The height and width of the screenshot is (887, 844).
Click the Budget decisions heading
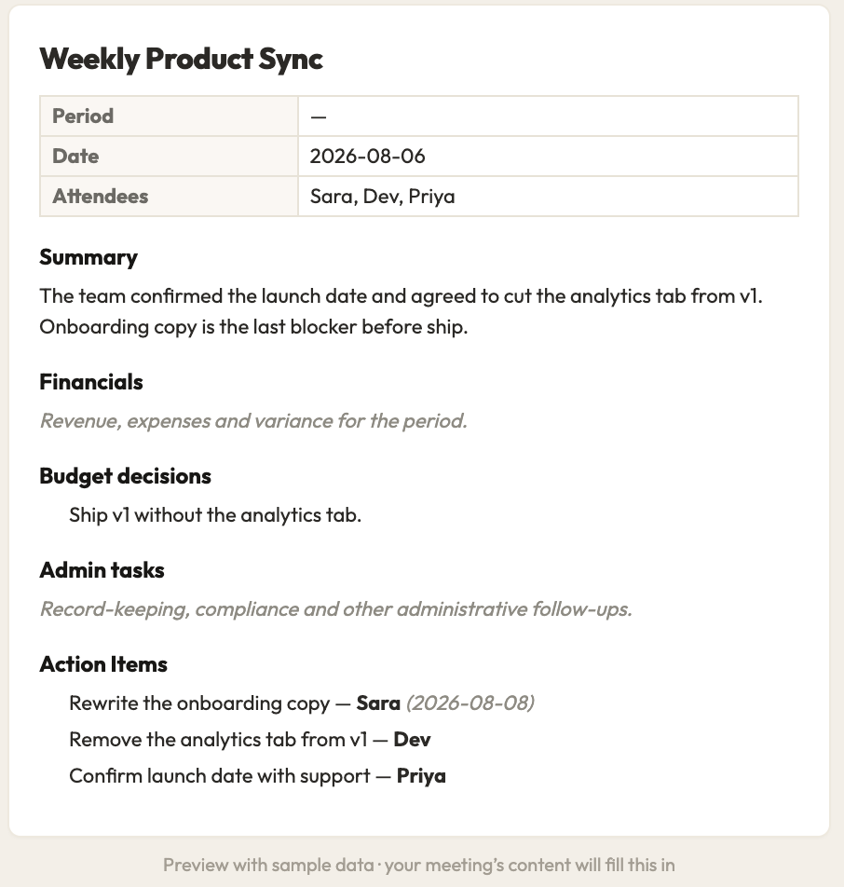(125, 476)
